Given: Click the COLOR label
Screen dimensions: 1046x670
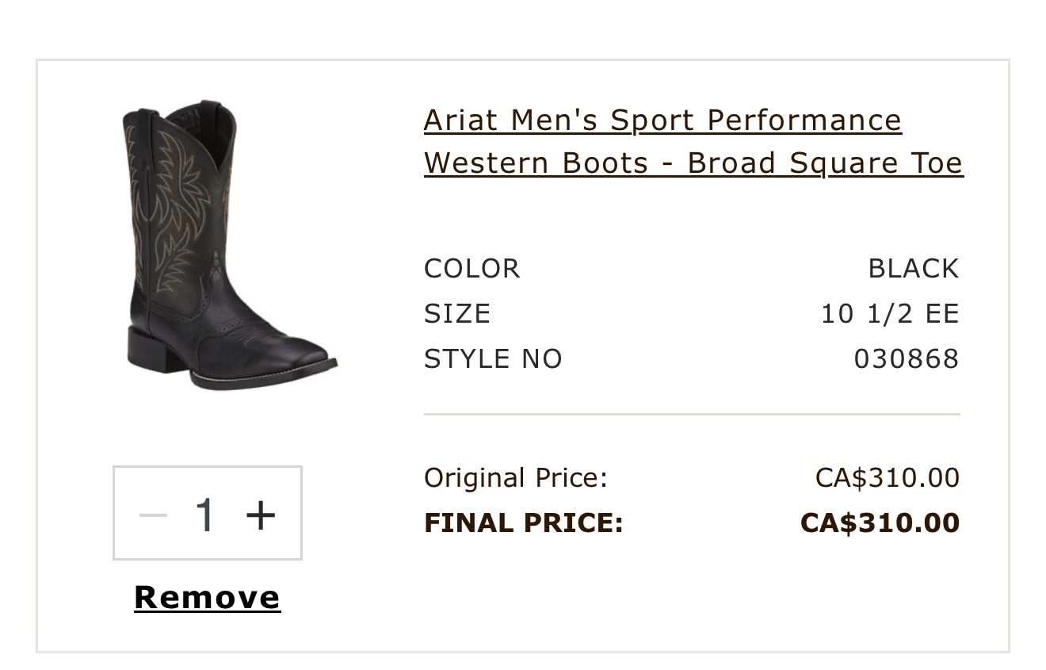Looking at the screenshot, I should [x=472, y=268].
